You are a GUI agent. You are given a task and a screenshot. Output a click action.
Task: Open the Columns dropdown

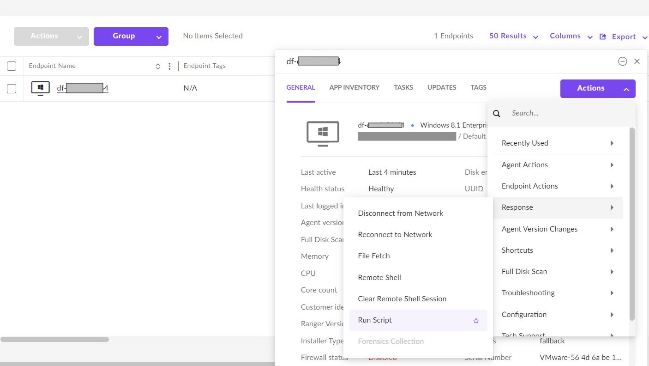pyautogui.click(x=571, y=36)
